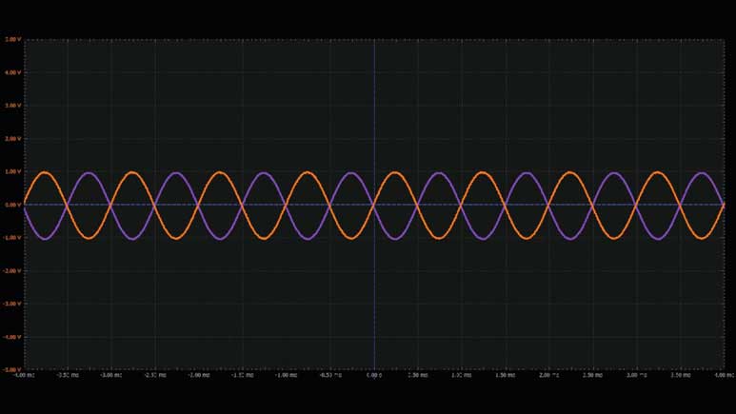Click the 3.00 V vertical axis label

(12, 106)
